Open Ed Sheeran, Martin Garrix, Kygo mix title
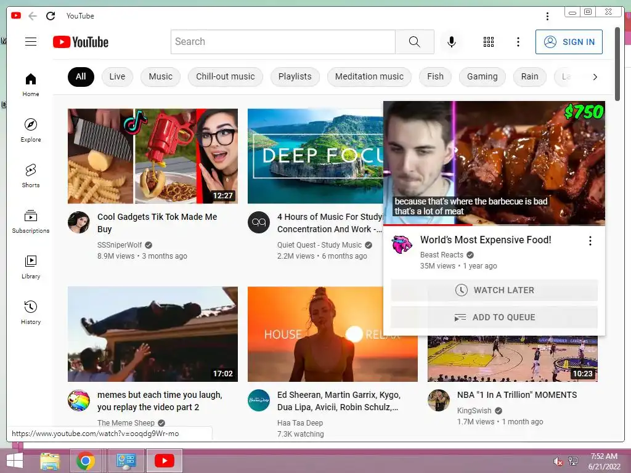The width and height of the screenshot is (631, 473). [339, 401]
